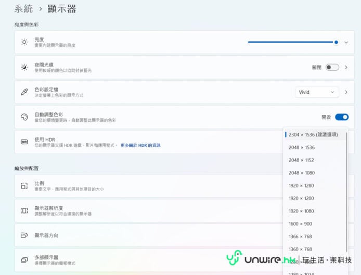Expand the brightness row chevron
This screenshot has height=275, width=361.
tap(346, 42)
